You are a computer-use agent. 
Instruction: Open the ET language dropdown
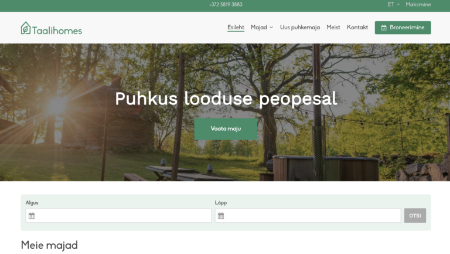tap(391, 4)
